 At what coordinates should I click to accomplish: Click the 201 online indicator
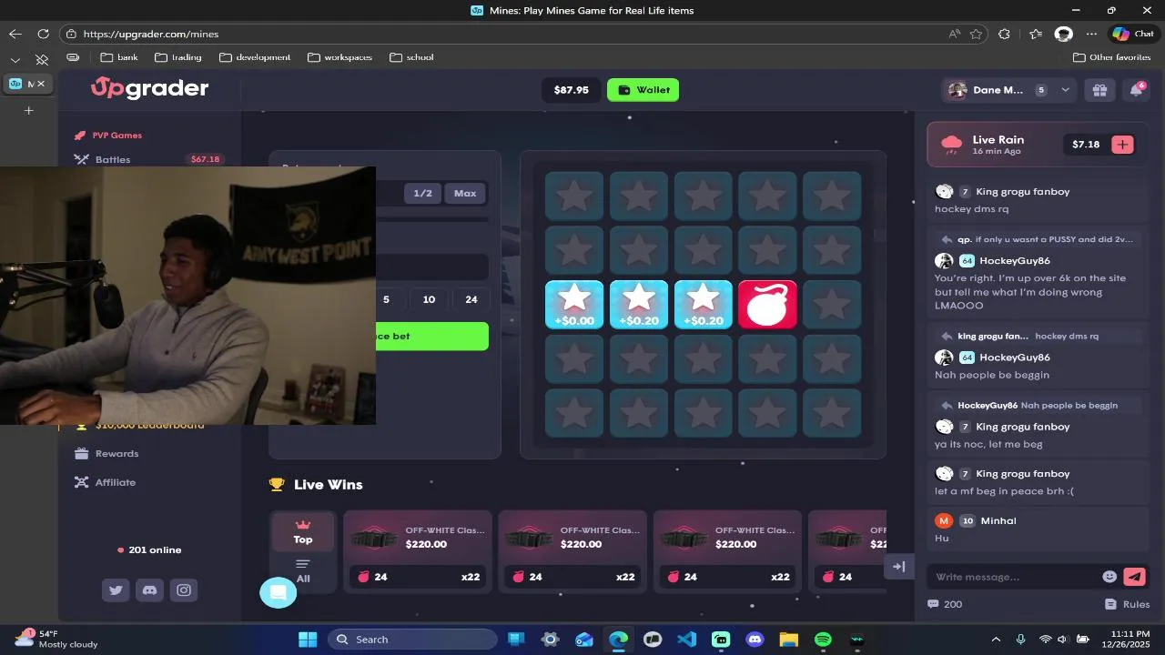(149, 550)
